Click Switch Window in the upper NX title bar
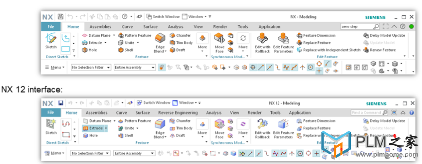This screenshot has width=422, height=164. click(x=163, y=17)
